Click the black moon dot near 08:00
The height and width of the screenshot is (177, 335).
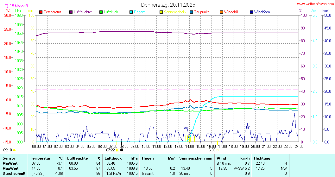[122, 150]
